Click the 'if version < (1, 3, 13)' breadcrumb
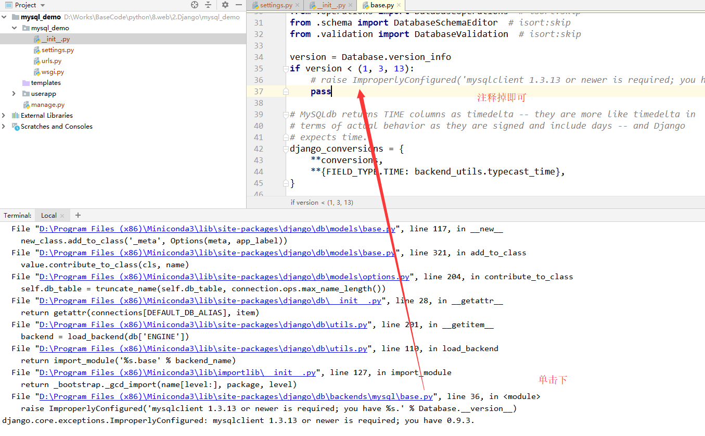Viewport: 705px width, 436px height. pos(322,203)
